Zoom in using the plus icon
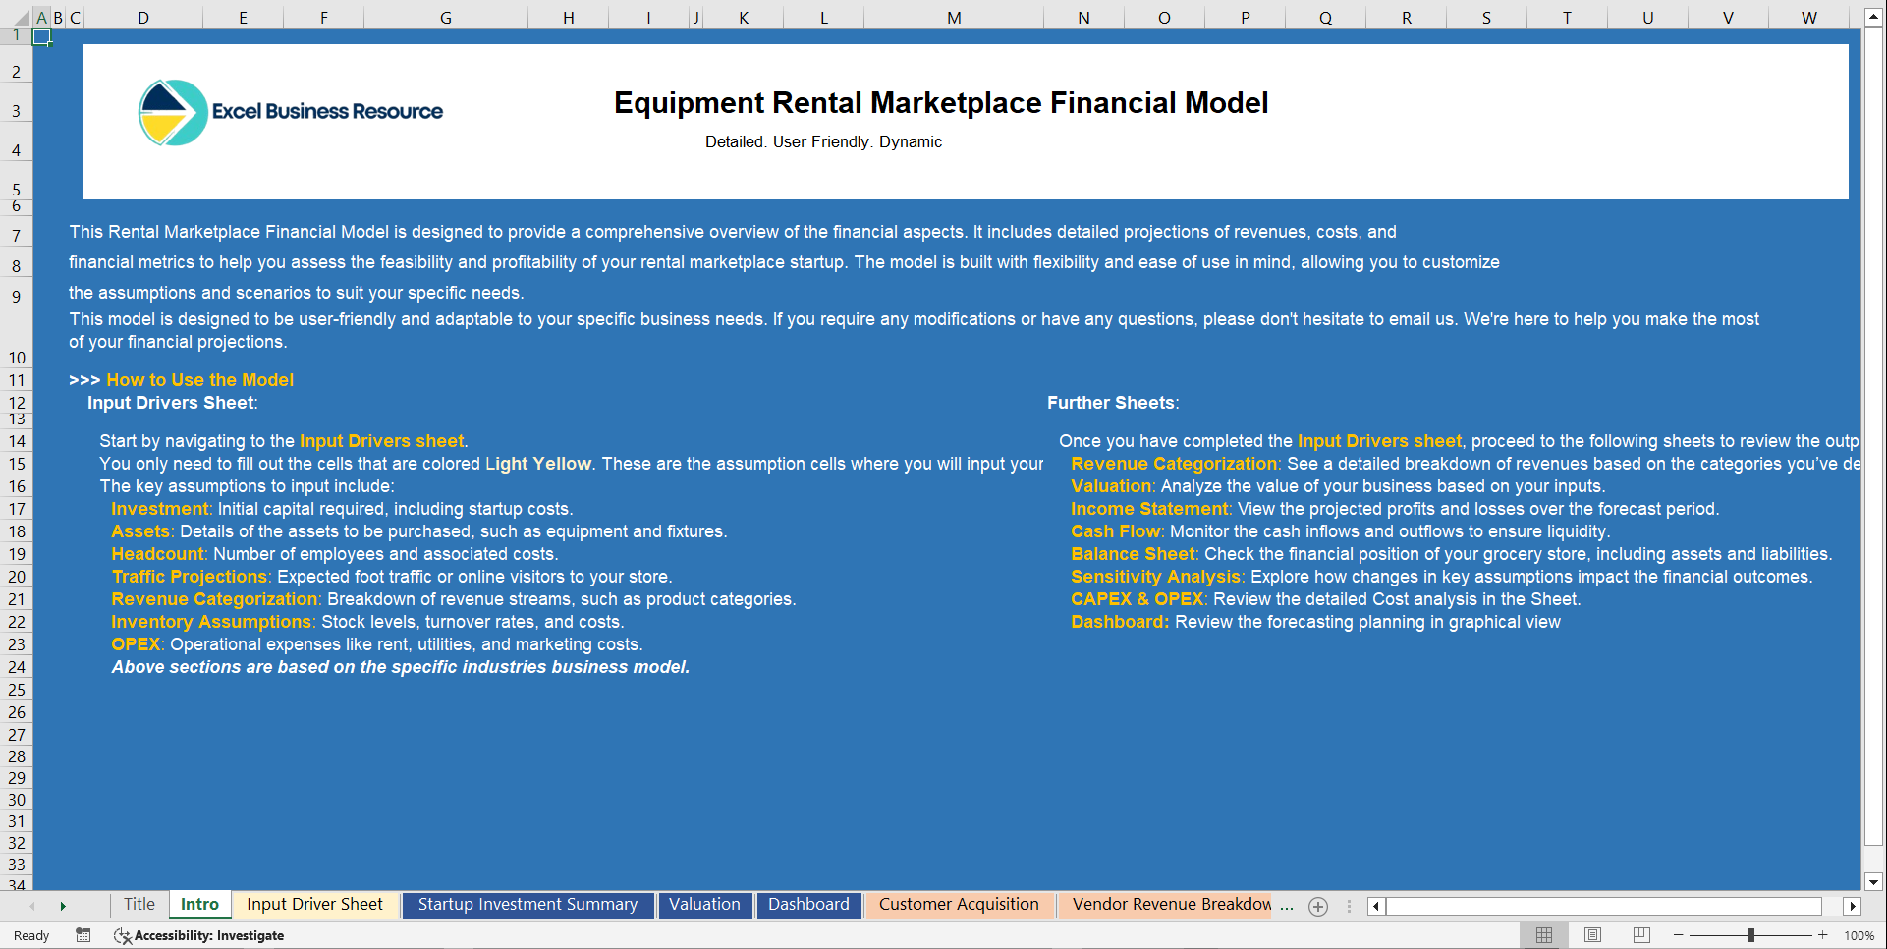The image size is (1887, 949). point(1822,935)
